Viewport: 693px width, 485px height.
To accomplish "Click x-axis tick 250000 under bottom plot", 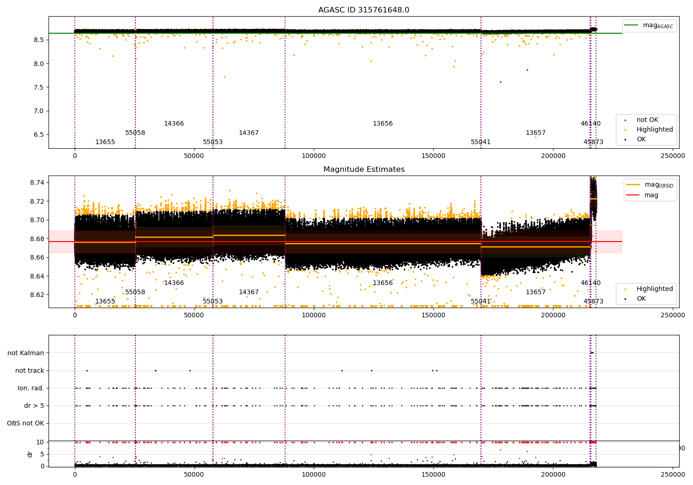I will pyautogui.click(x=673, y=474).
